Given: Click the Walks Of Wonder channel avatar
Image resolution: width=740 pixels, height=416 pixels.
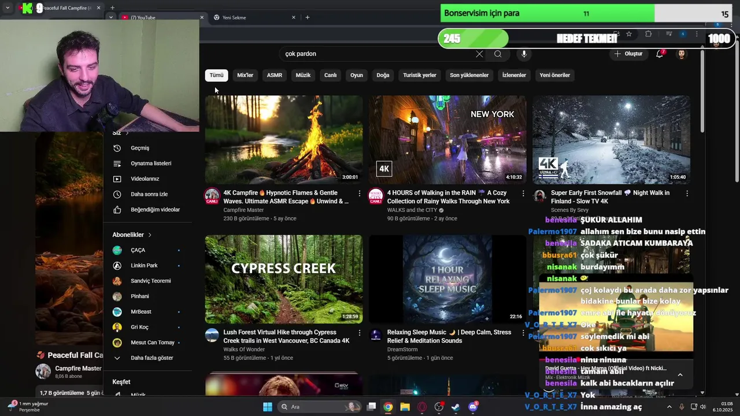Looking at the screenshot, I should click(212, 335).
